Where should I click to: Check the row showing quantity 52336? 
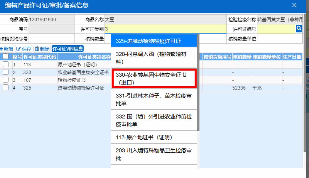pos(5,88)
